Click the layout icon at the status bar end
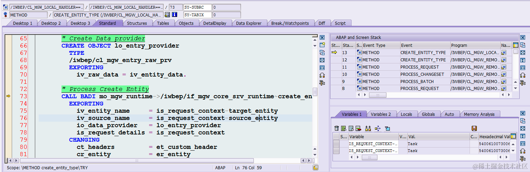530x172 pixels. coord(315,168)
